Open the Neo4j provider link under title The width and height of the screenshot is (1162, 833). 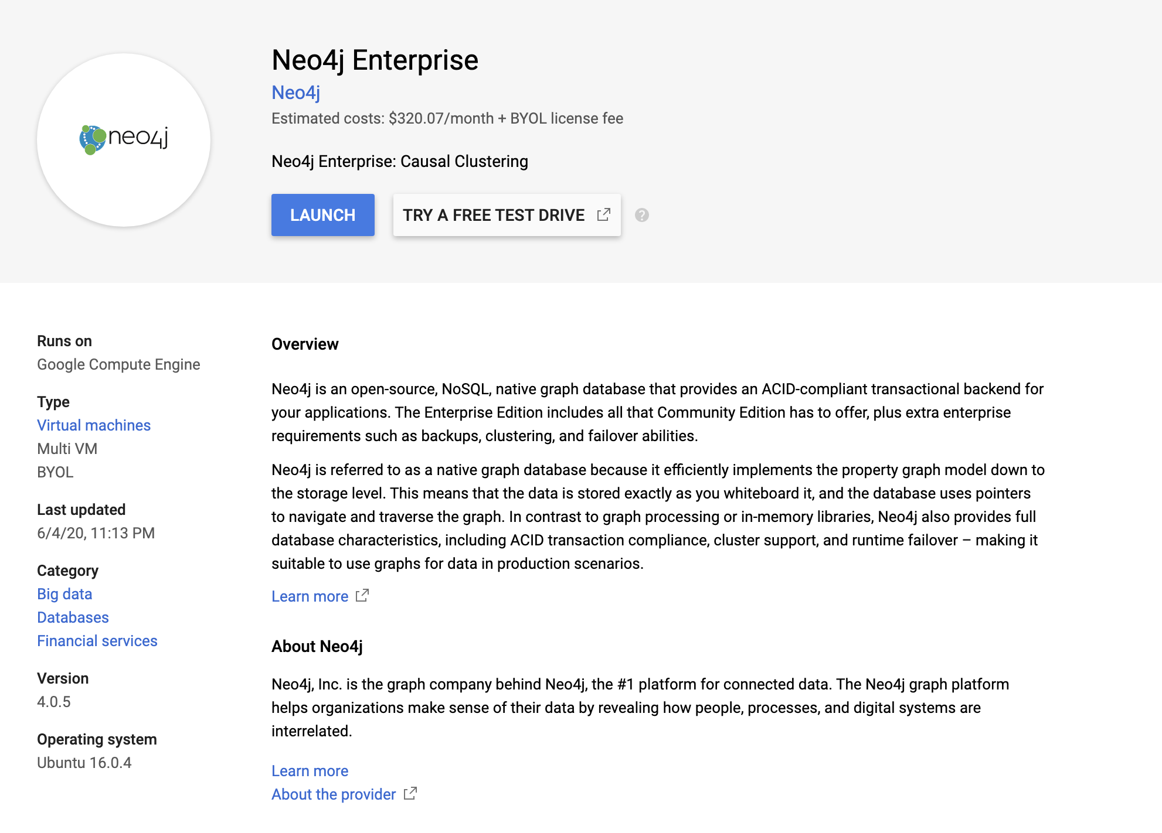[x=295, y=93]
